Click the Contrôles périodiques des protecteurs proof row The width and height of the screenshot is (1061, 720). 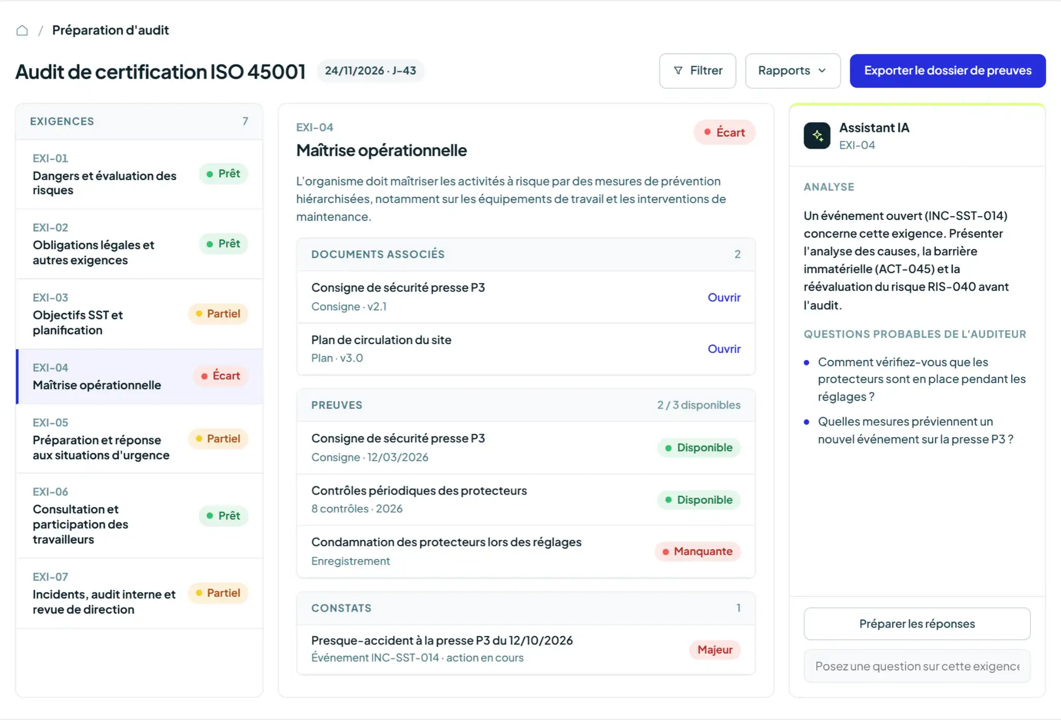pyautogui.click(x=525, y=500)
